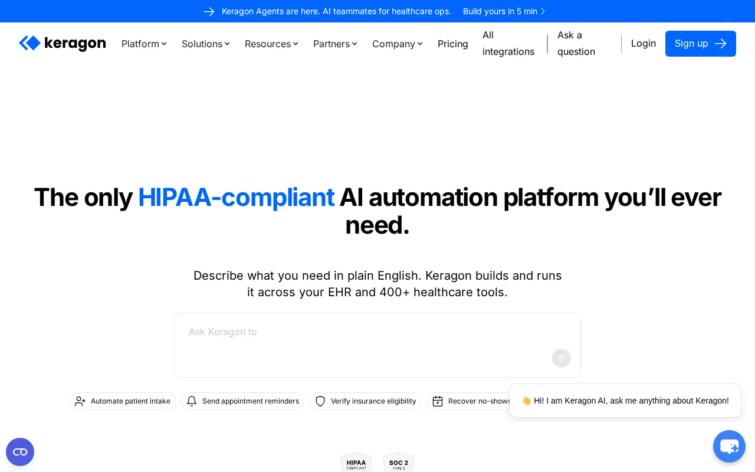Click the calendar icon for Recover no-shows
This screenshot has height=472, width=755.
(438, 401)
